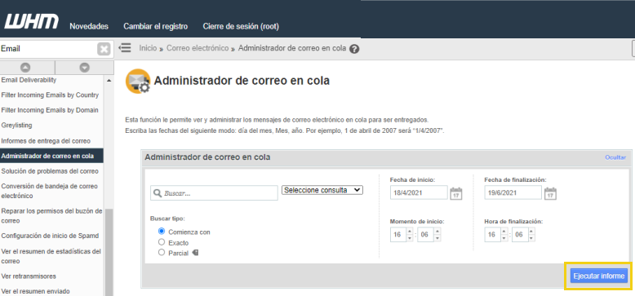
Task: Increase the start hour value
Action: pos(410,232)
